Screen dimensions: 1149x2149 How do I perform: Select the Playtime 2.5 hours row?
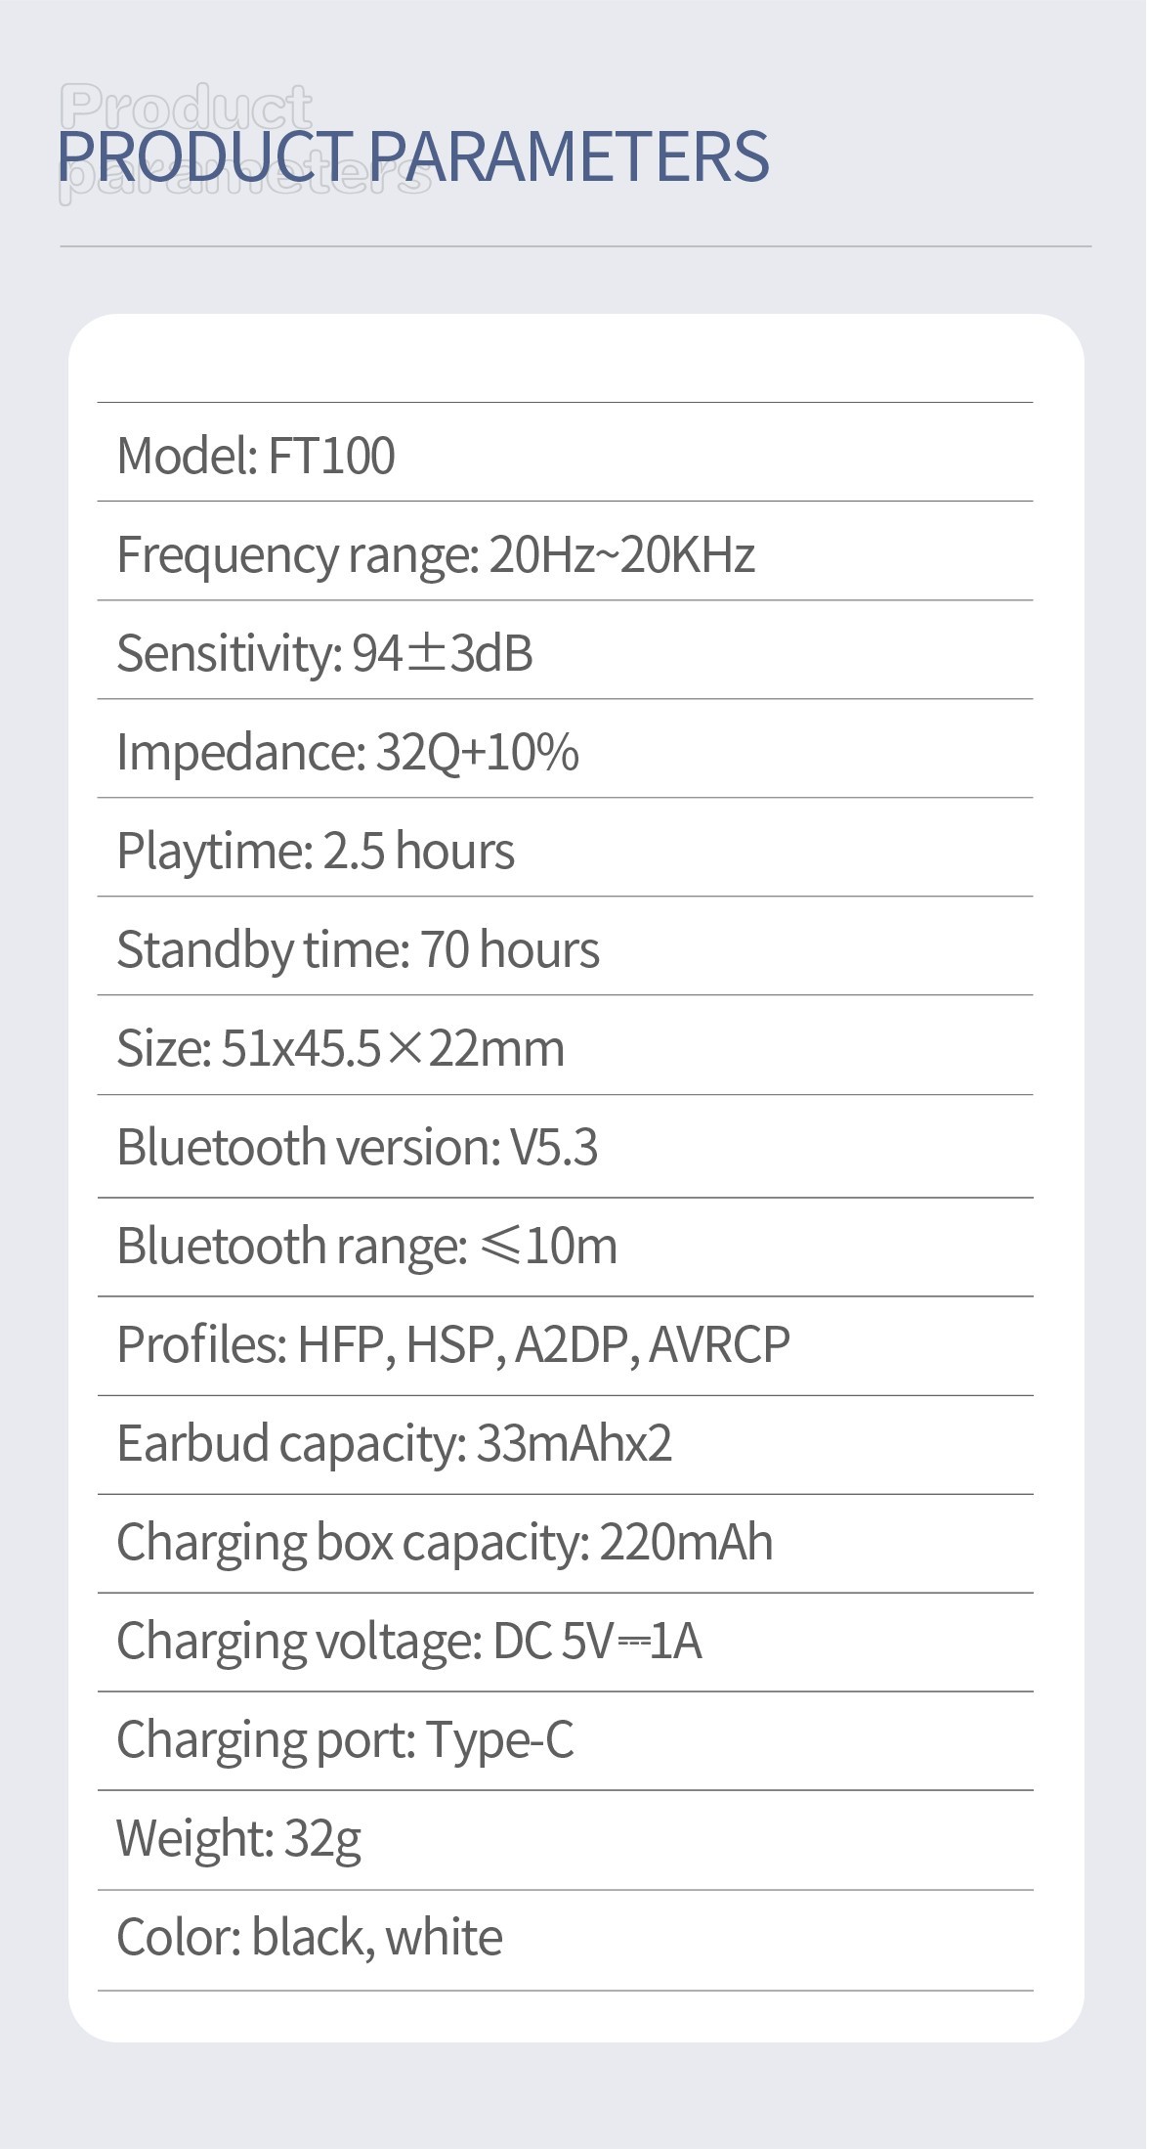[x=316, y=851]
